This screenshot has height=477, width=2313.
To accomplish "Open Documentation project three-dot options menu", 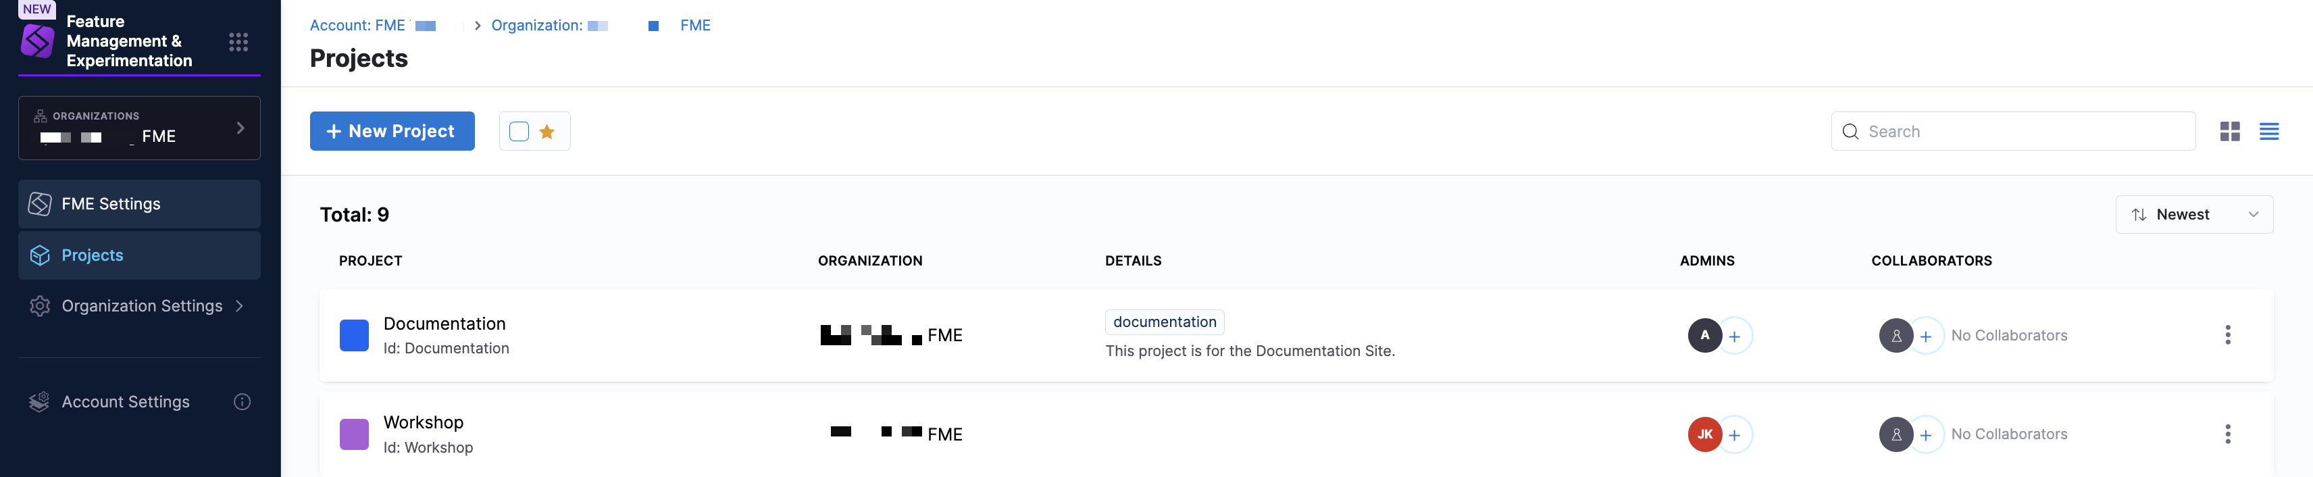I will (2228, 336).
